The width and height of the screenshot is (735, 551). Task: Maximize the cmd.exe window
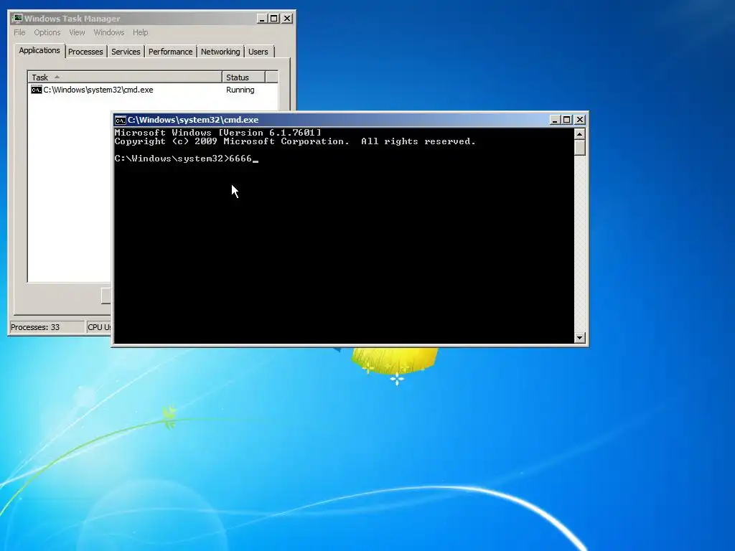(x=567, y=120)
